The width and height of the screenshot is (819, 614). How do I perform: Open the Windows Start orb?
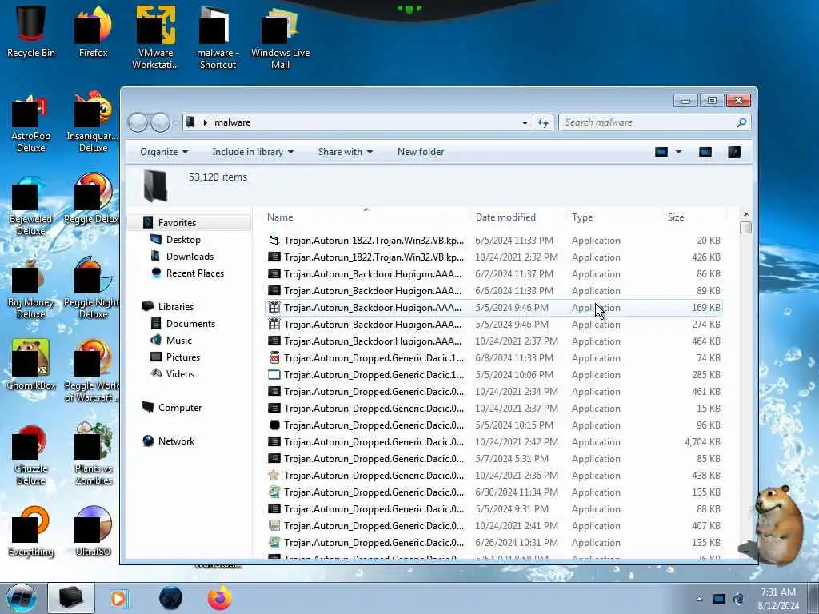point(22,598)
